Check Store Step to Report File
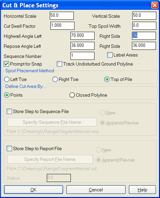The width and height of the screenshot is (160, 198). pyautogui.click(x=9, y=148)
